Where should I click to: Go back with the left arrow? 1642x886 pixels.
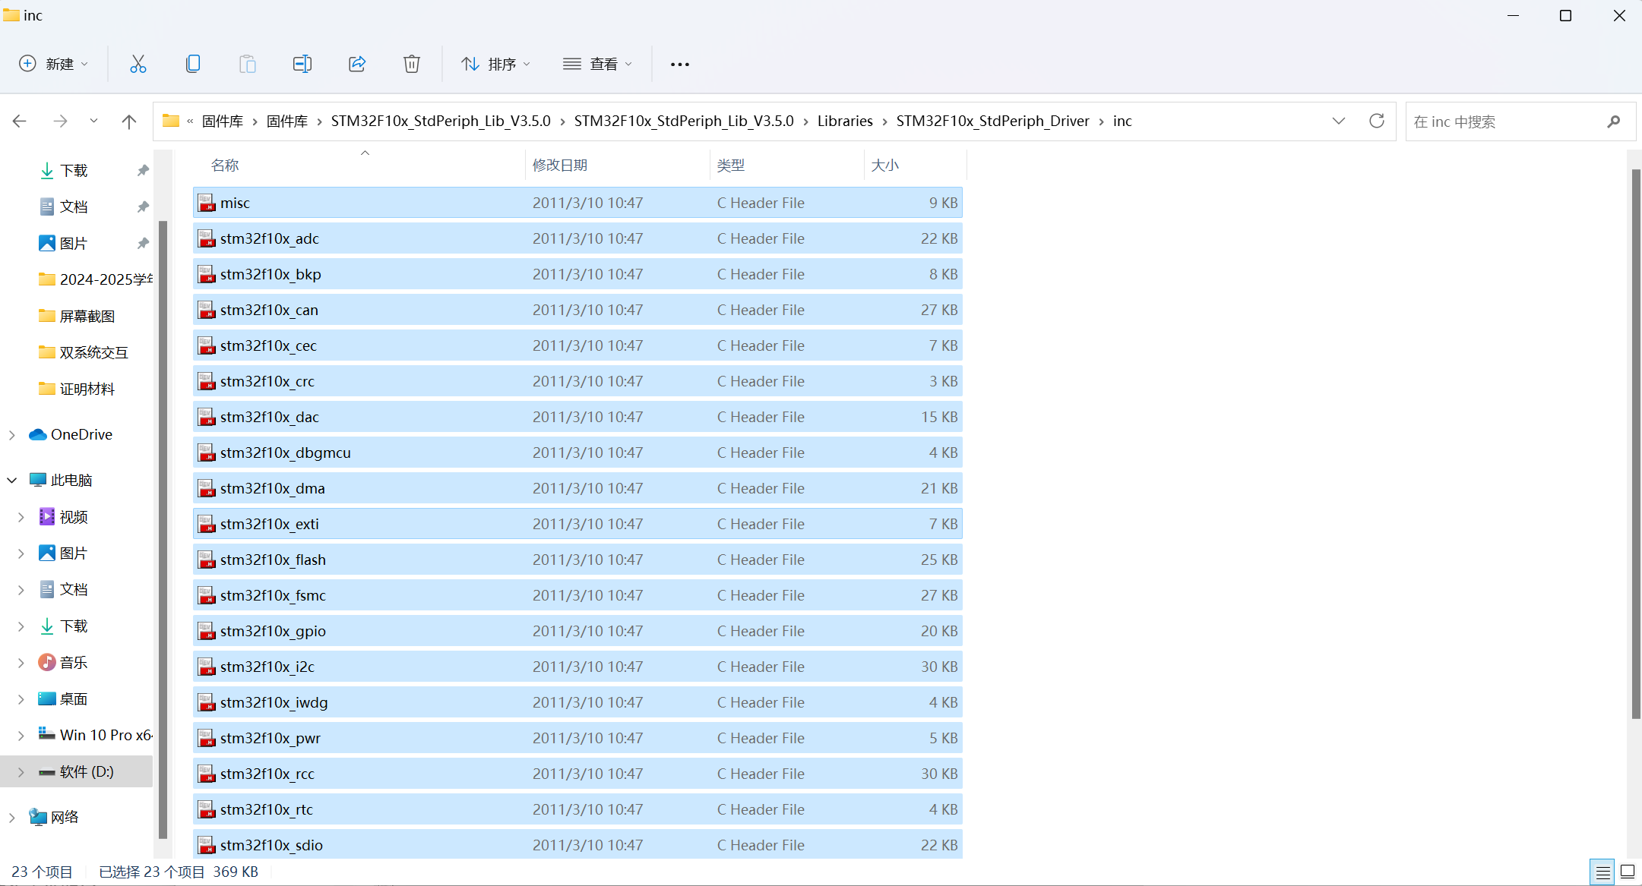20,121
